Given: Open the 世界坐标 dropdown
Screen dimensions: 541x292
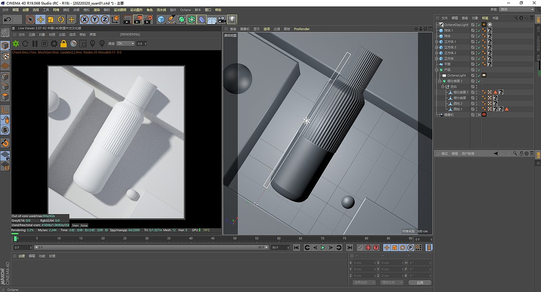Looking at the screenshot, I should click(x=364, y=283).
